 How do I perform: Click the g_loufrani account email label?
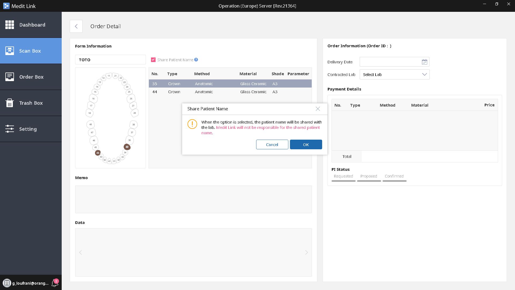click(30, 283)
